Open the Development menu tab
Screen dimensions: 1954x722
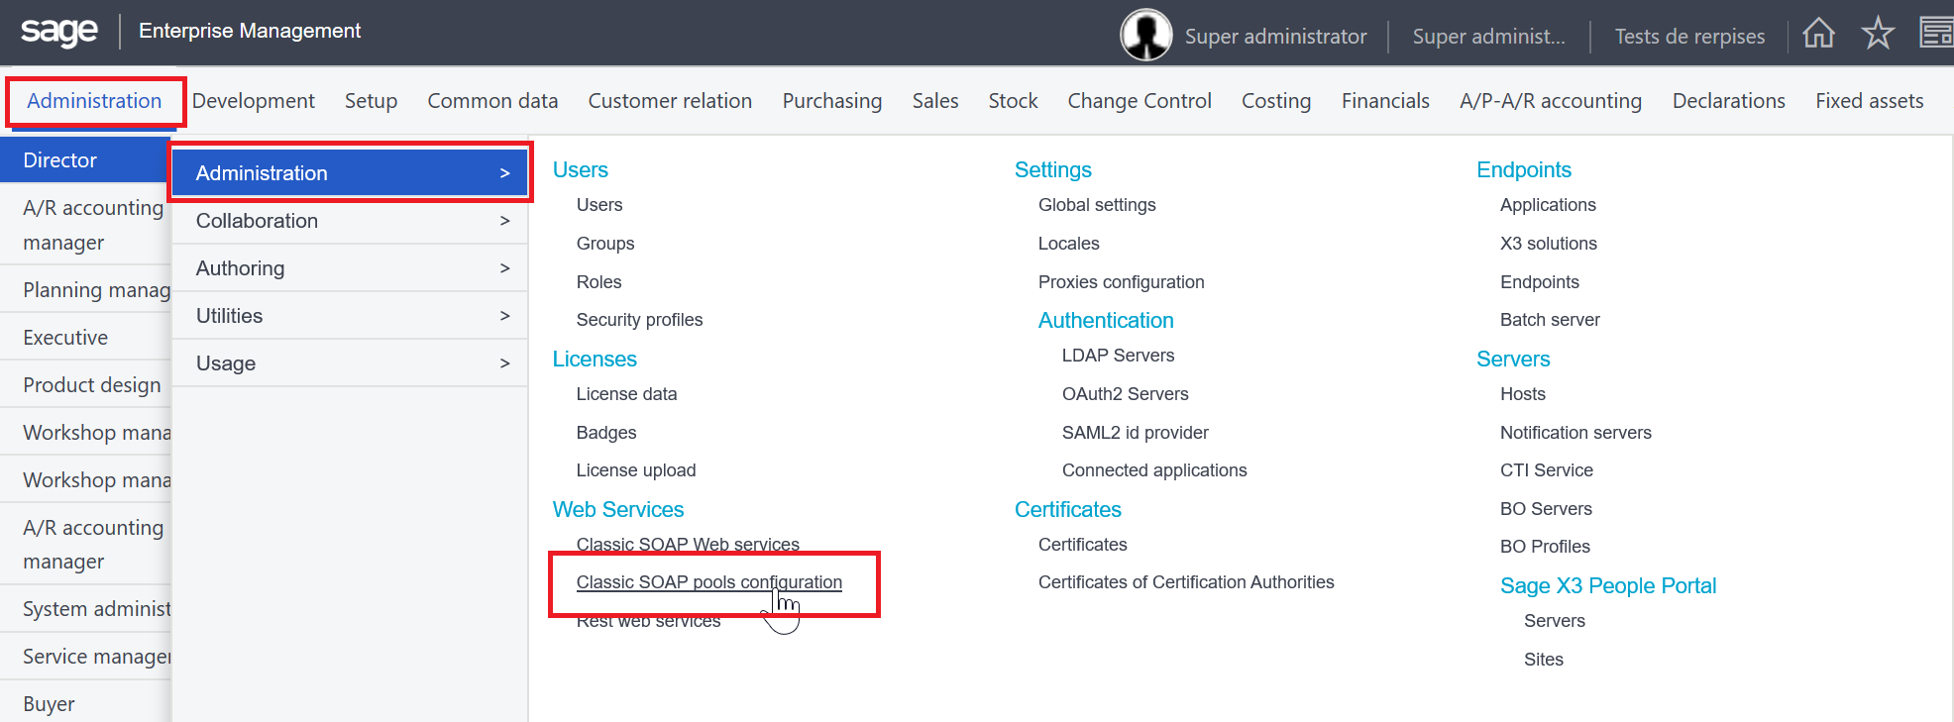(x=253, y=101)
